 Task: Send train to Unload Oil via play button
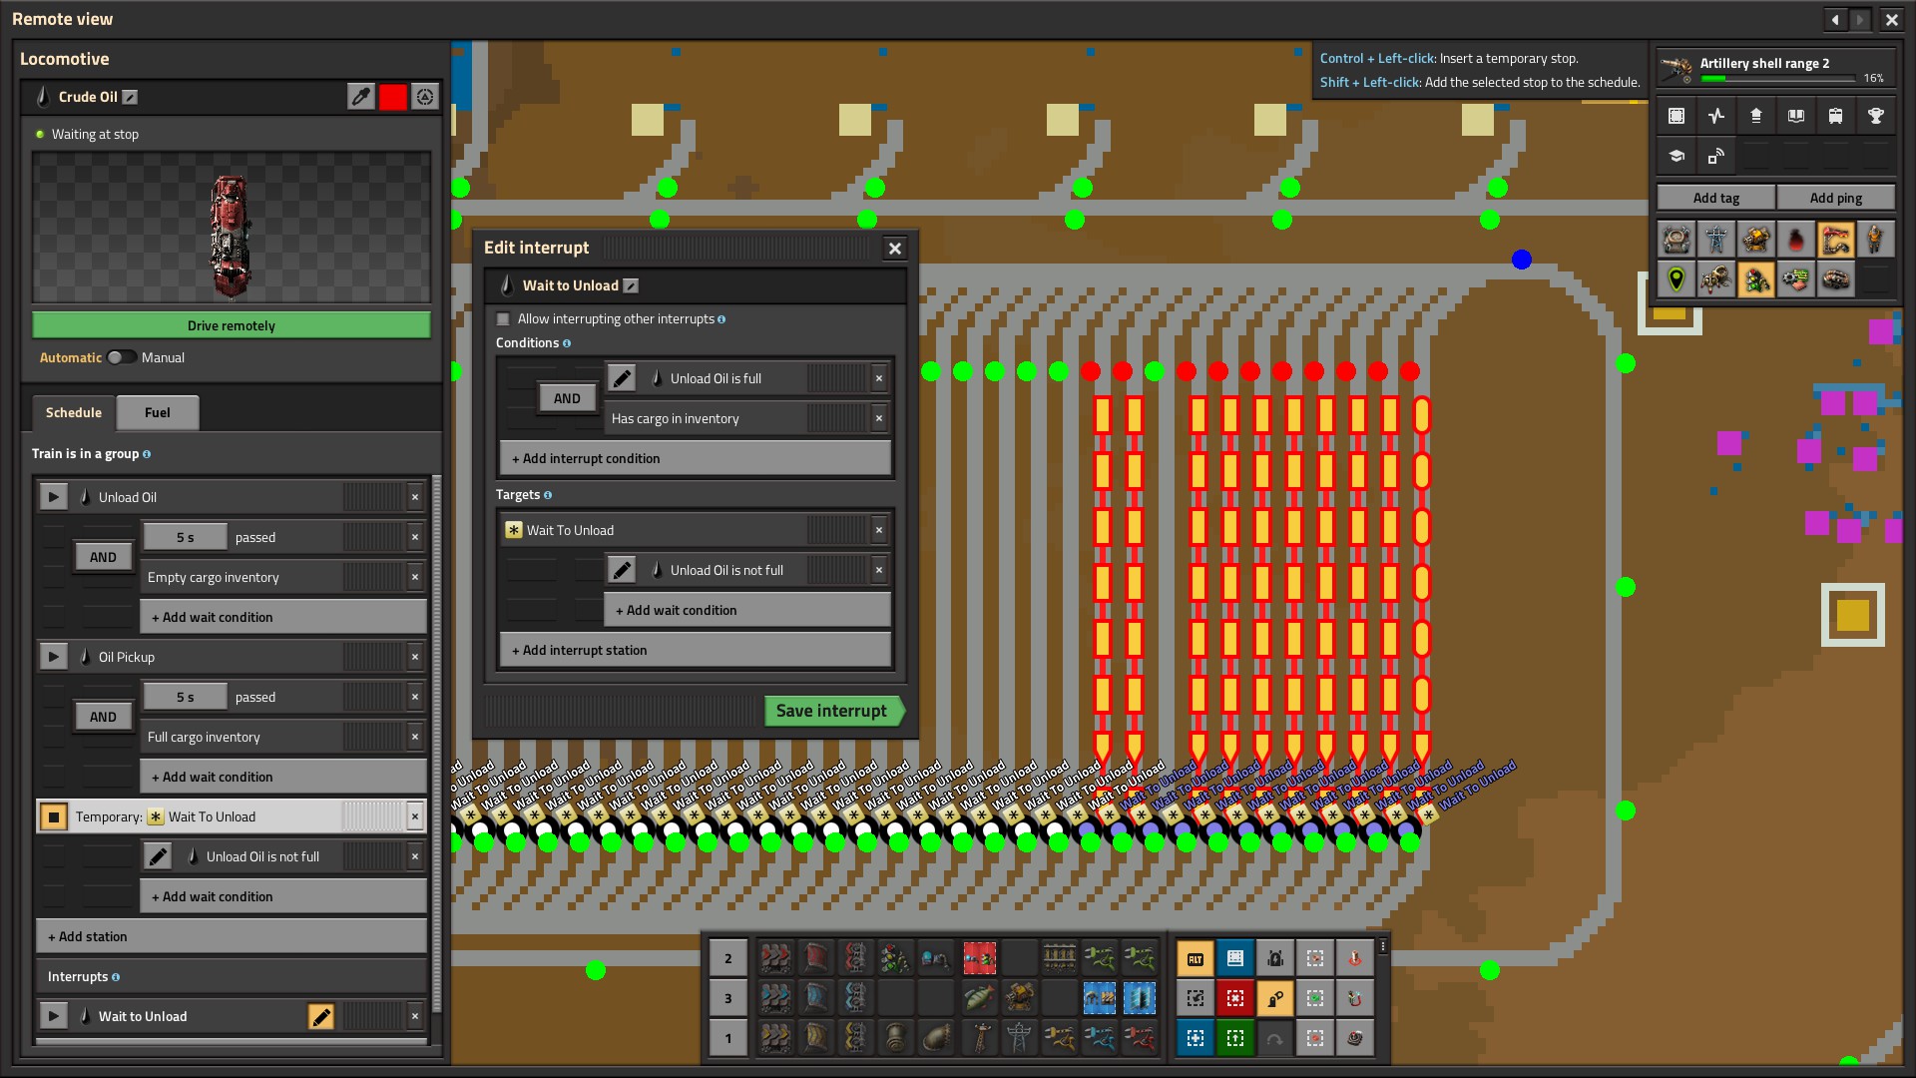(54, 497)
